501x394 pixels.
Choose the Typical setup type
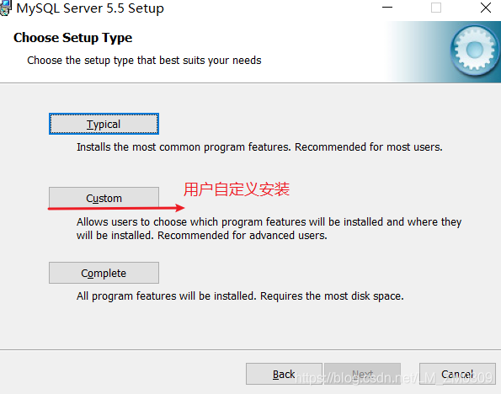coord(104,124)
